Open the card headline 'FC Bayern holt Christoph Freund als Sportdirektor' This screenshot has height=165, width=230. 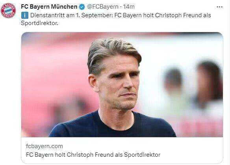(x=93, y=155)
